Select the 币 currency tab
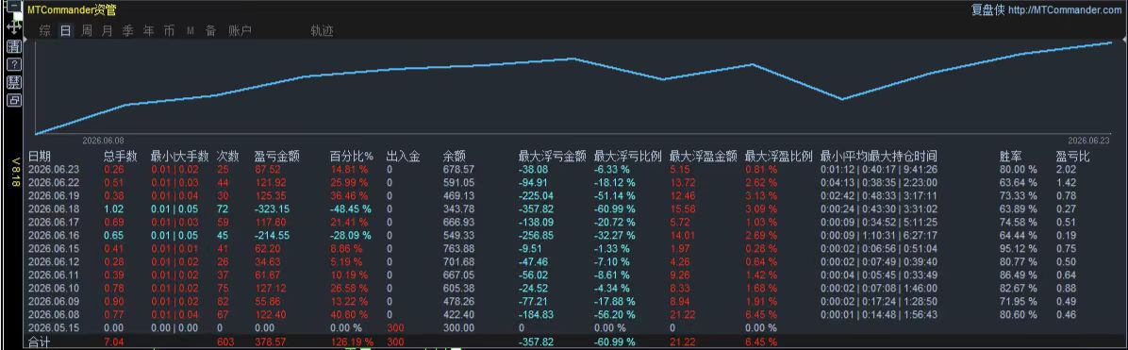 click(x=169, y=31)
